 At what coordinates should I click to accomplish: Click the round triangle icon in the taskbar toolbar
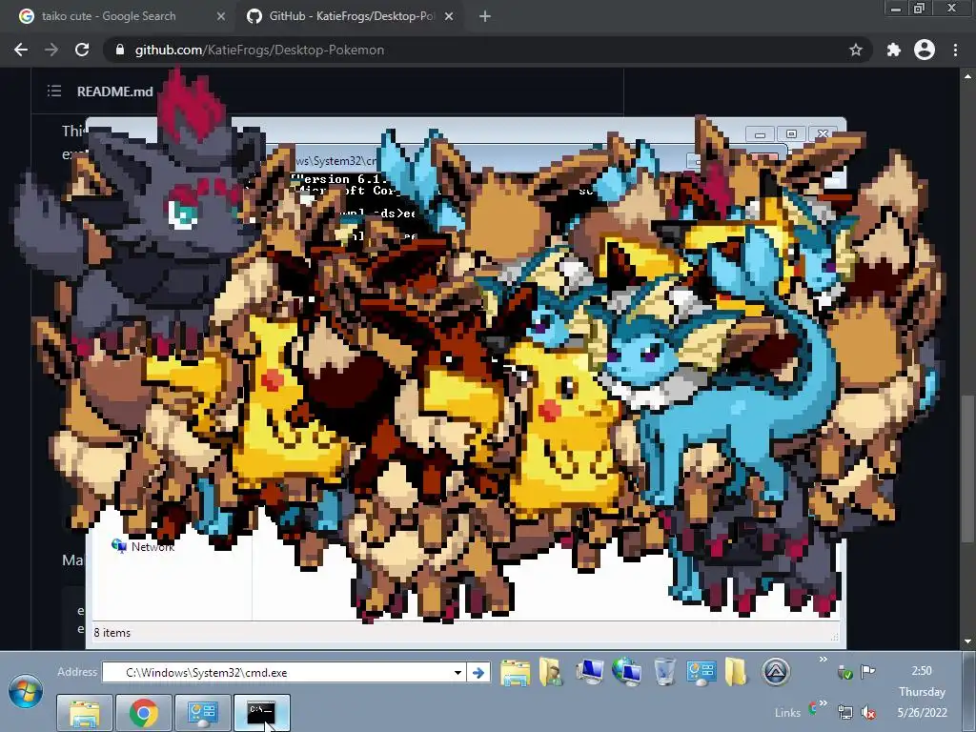click(x=776, y=672)
